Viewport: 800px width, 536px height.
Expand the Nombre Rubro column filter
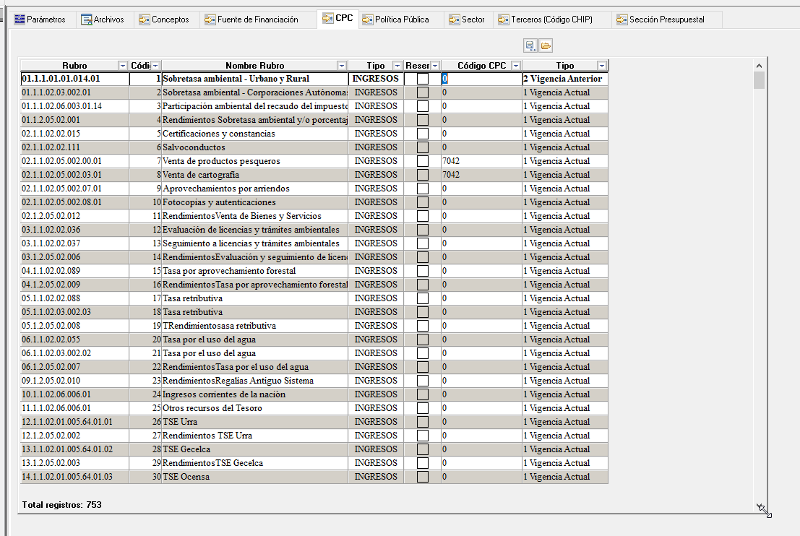342,66
